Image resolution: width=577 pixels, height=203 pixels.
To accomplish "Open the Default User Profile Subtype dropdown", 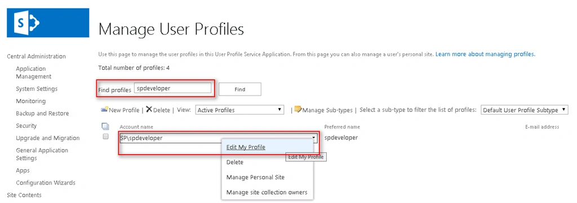I will pyautogui.click(x=525, y=110).
